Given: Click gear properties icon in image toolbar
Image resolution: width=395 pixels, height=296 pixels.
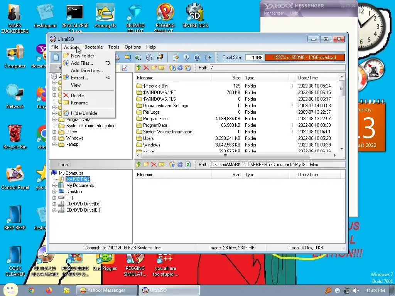Looking at the screenshot, I should pos(180,68).
